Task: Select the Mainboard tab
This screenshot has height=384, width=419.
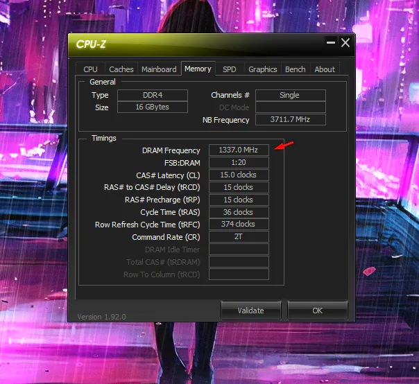Action: point(159,69)
